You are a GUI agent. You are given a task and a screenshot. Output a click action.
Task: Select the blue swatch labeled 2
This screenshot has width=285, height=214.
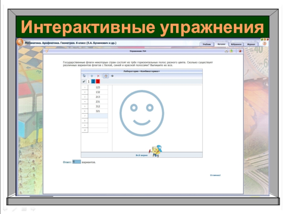(x=93, y=81)
